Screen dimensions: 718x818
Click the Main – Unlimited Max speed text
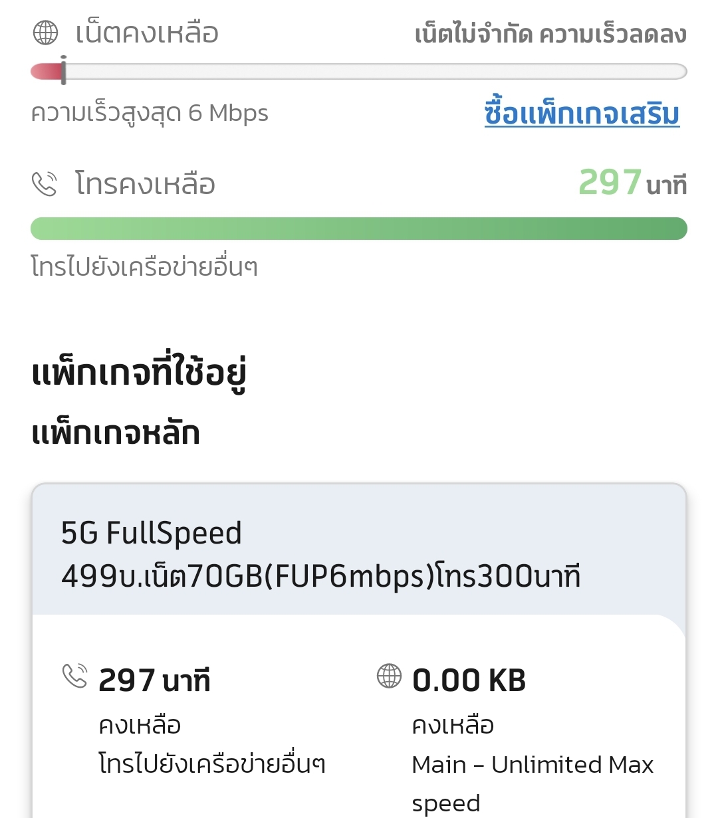pos(533,783)
